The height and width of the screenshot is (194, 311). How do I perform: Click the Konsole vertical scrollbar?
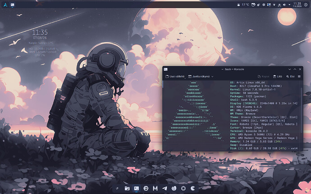coord(302,110)
